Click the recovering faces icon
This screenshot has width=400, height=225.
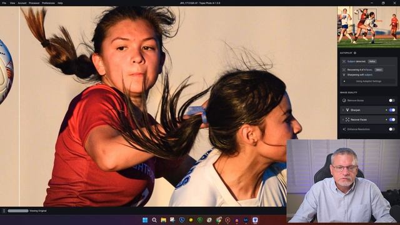(x=344, y=69)
